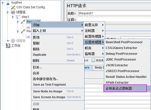Viewport: 151px width, 110px height.
Task: Choose 选中部分保存为... menu entry
Action: click(x=58, y=79)
